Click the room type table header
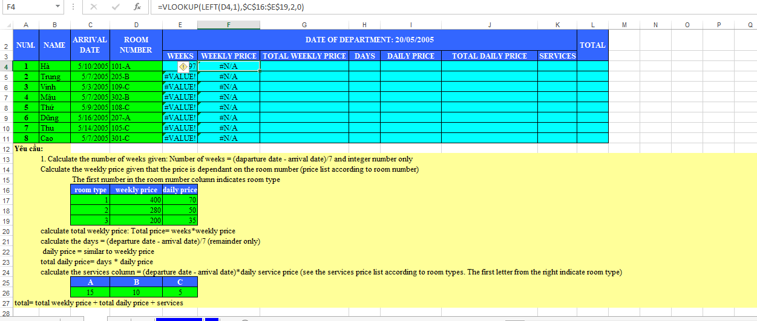Screen dimensions: 757x321 coord(90,190)
